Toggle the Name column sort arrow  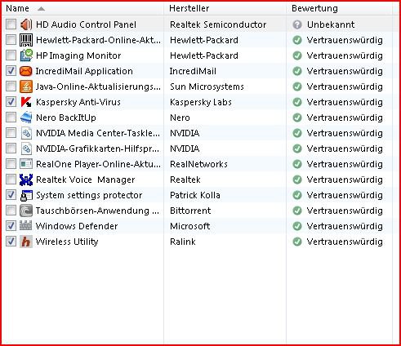tap(41, 9)
